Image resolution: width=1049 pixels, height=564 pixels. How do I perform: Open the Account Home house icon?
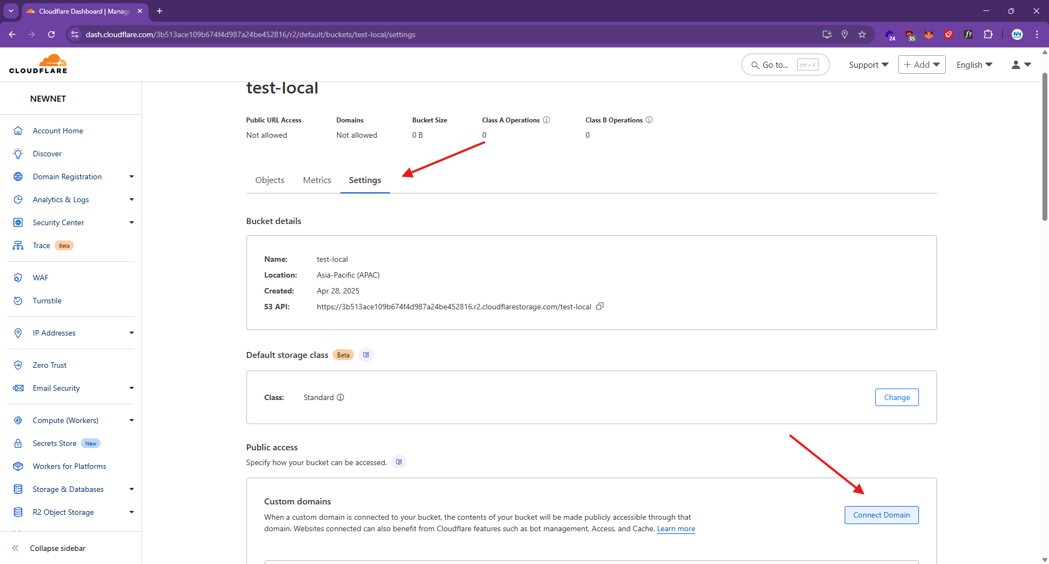coord(18,131)
